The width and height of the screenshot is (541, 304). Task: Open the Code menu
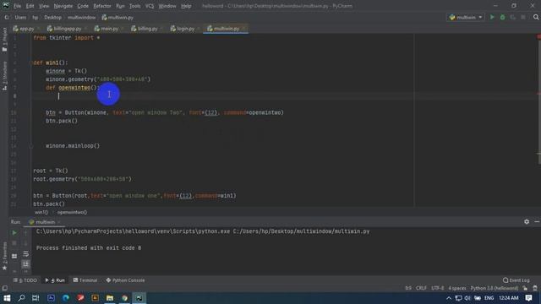(x=83, y=6)
